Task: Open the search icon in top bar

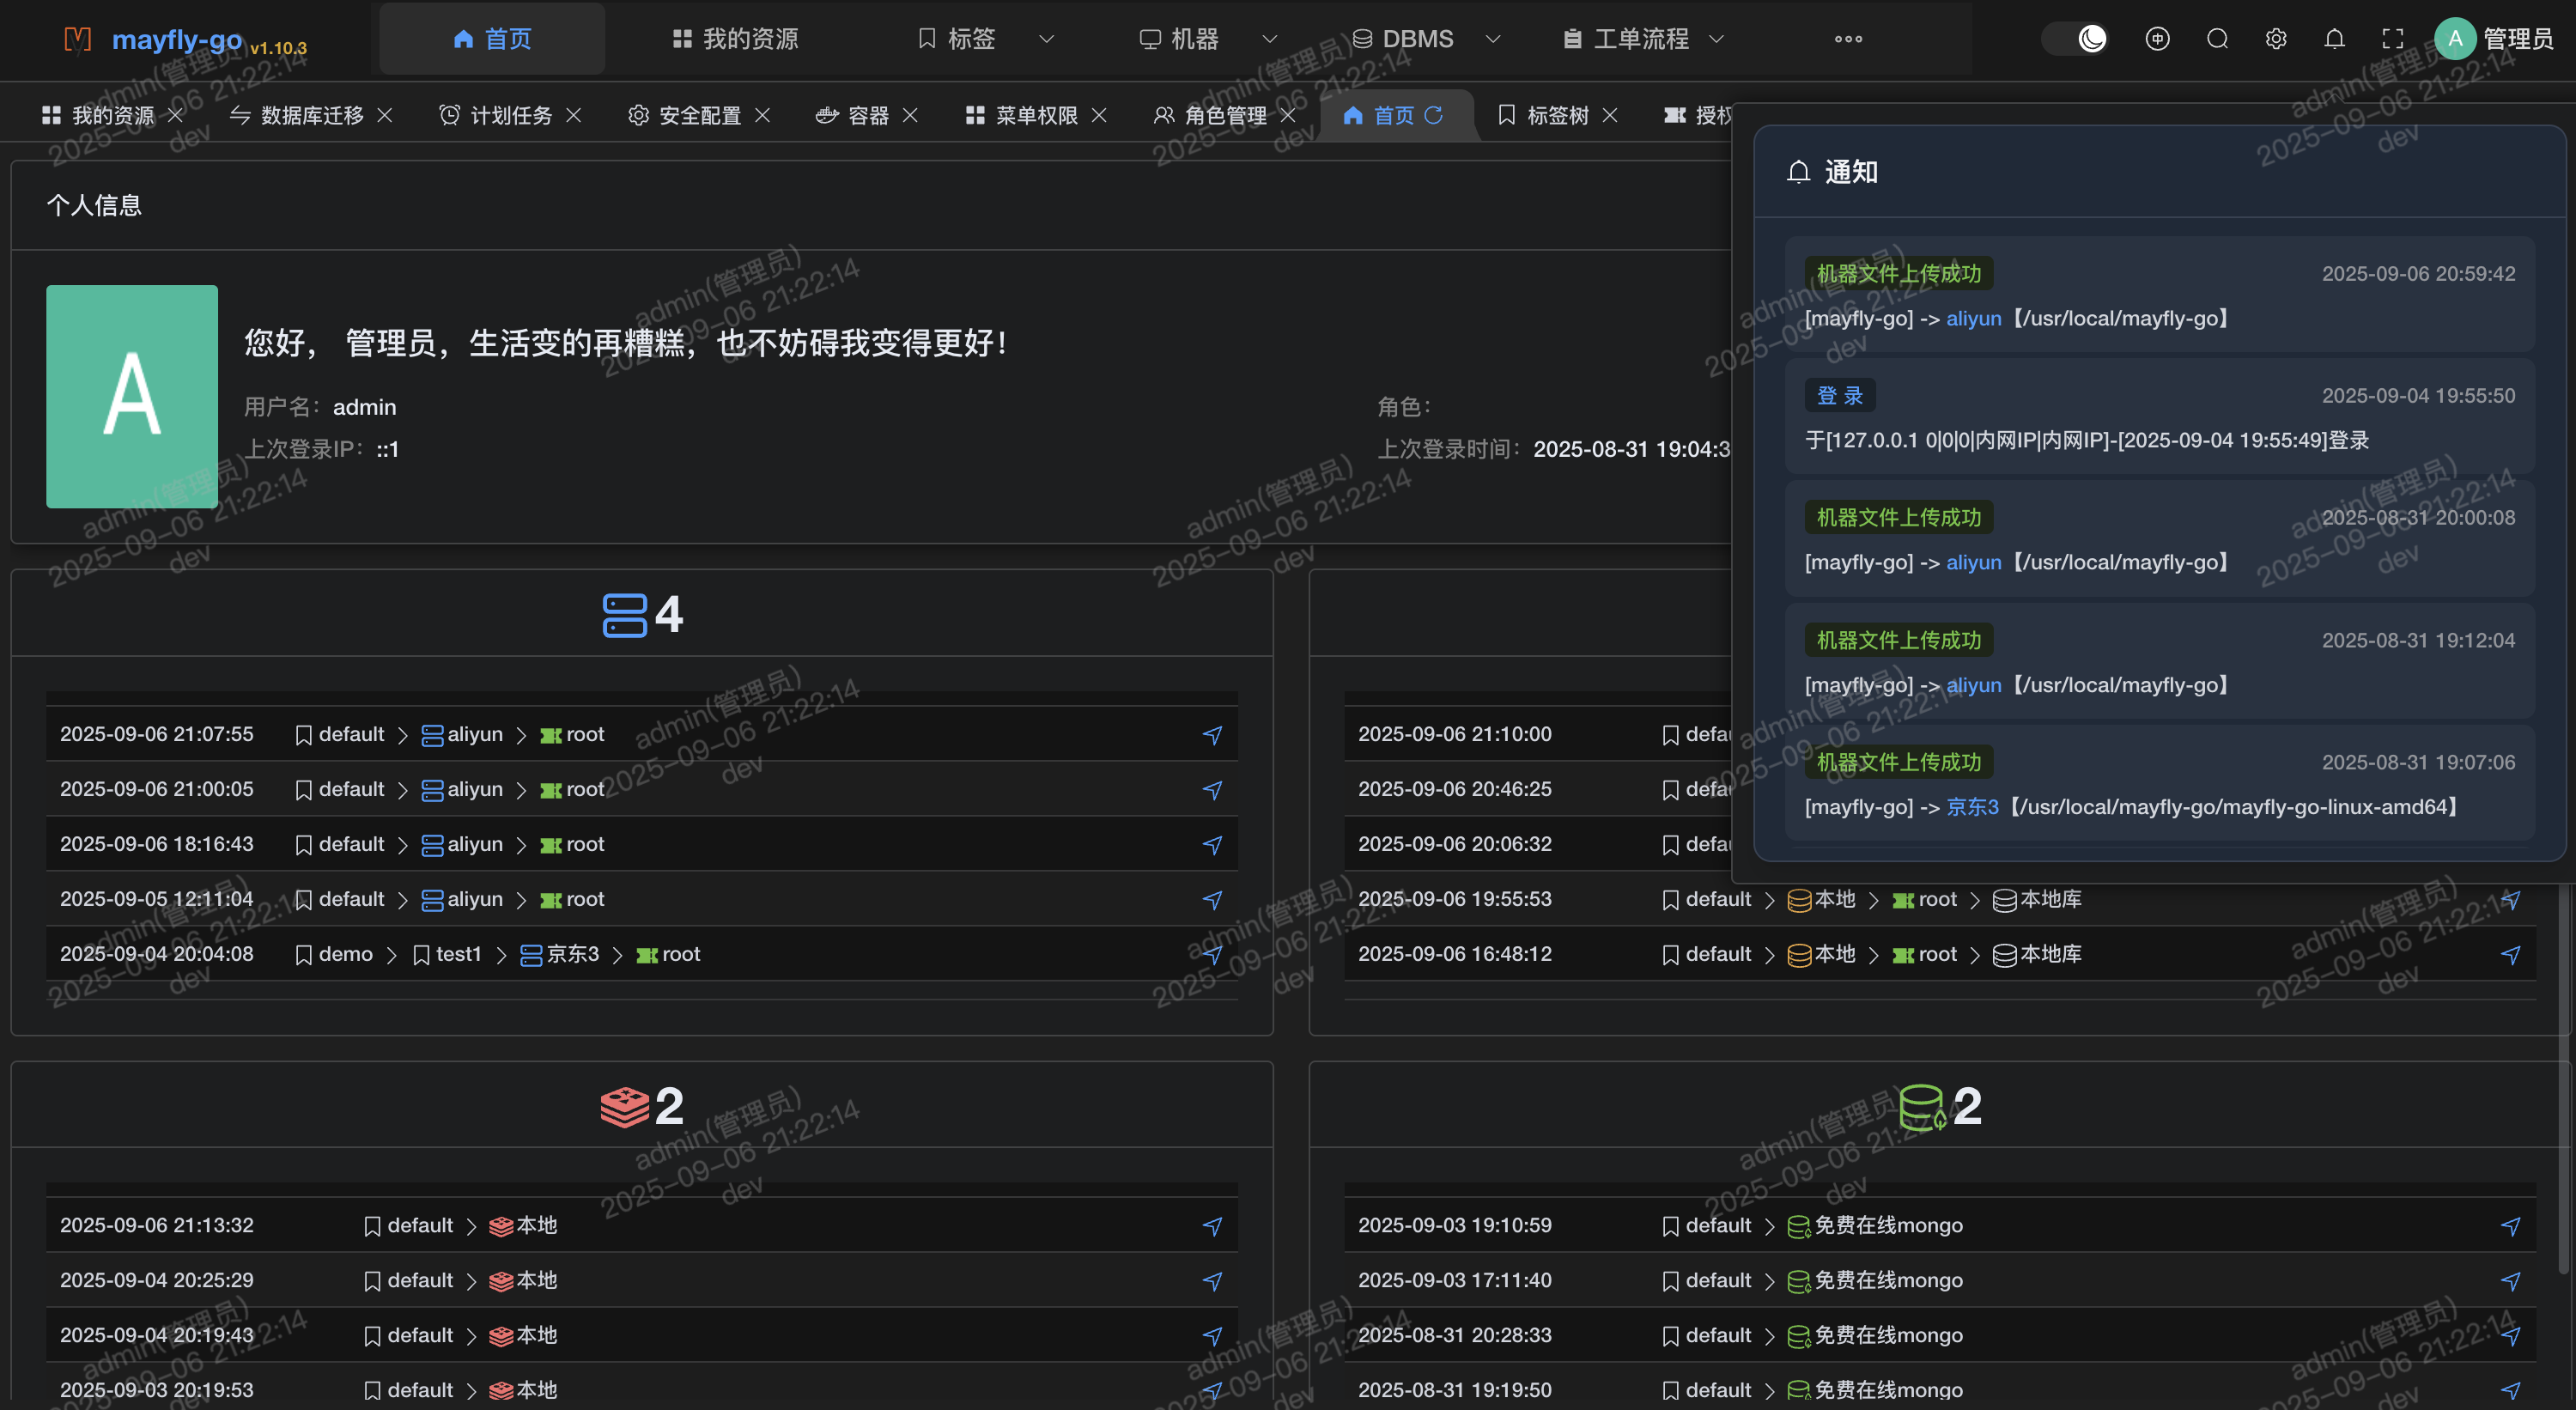Action: point(2217,39)
